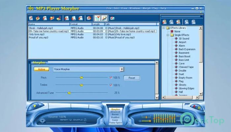Open the Morph menu
The width and height of the screenshot is (231, 132).
[x=147, y=8]
